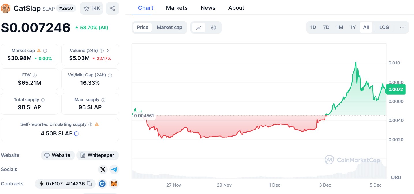Show Vol/Mkt Cap (24h) info icon

pyautogui.click(x=110, y=75)
